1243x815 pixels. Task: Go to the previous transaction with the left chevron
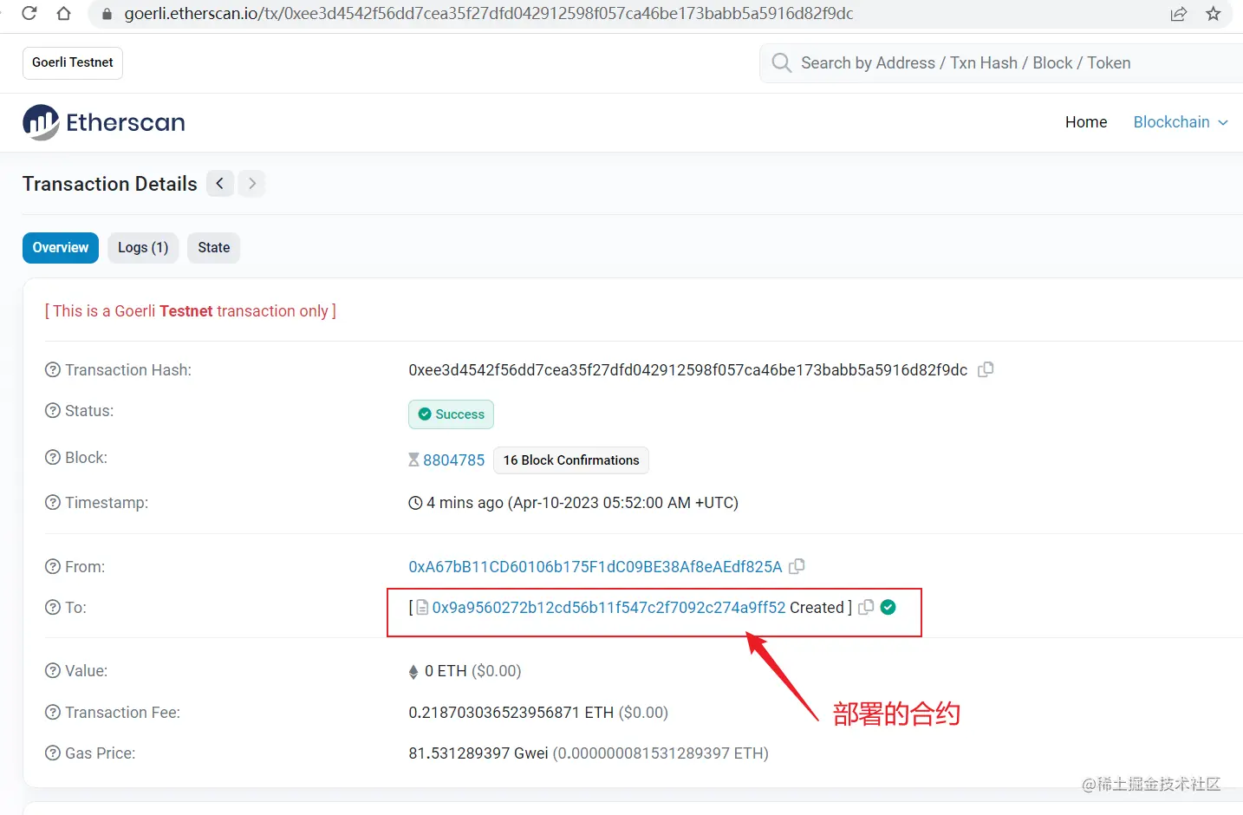pyautogui.click(x=220, y=183)
